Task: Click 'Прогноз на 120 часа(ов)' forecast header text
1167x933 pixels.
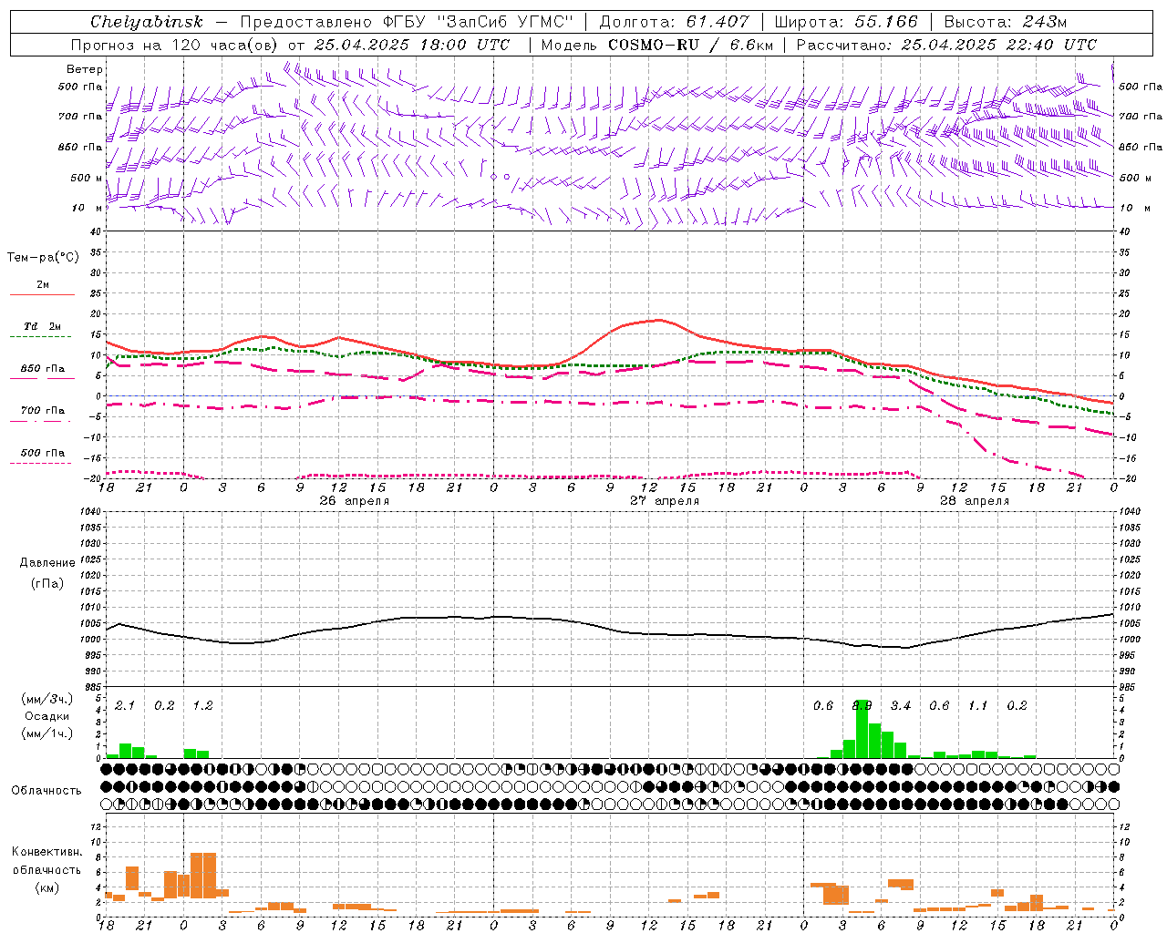Action: 176,45
